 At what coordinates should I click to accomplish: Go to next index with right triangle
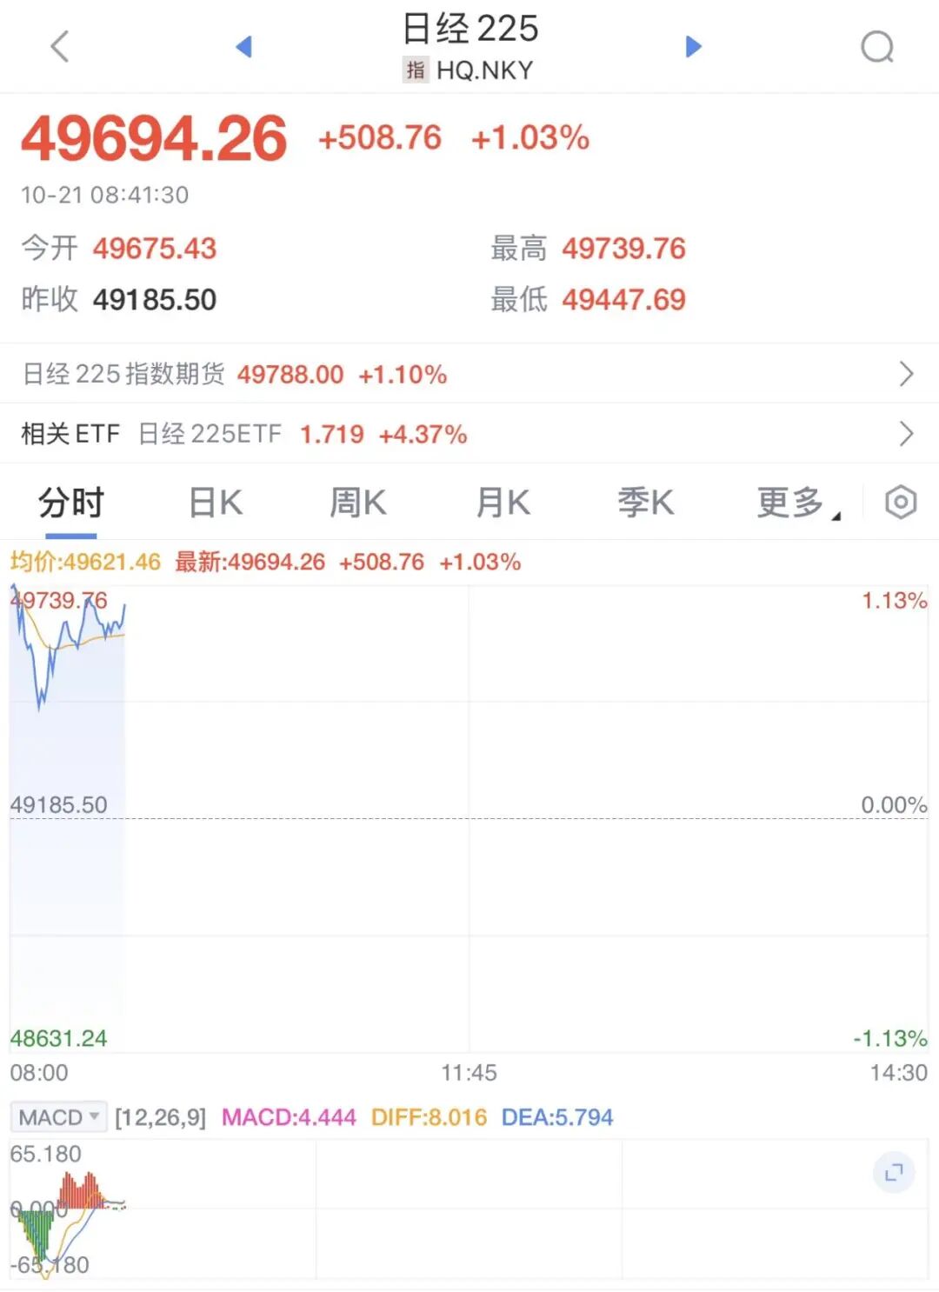point(693,46)
